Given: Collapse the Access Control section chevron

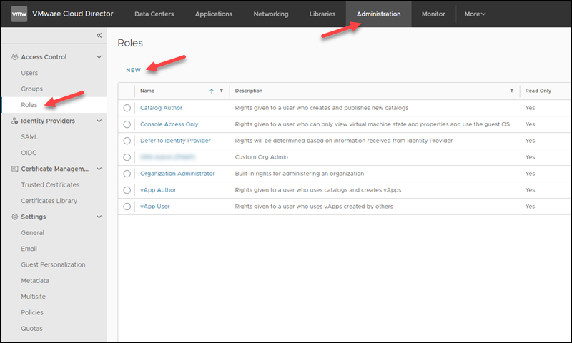Looking at the screenshot, I should [x=99, y=57].
